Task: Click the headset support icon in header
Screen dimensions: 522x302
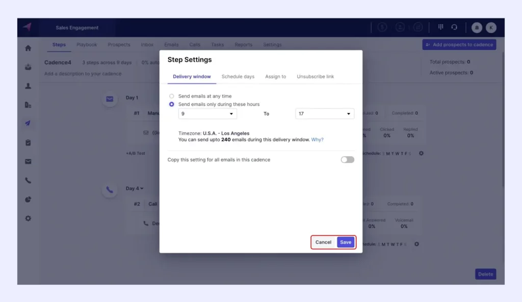Action: 454,28
